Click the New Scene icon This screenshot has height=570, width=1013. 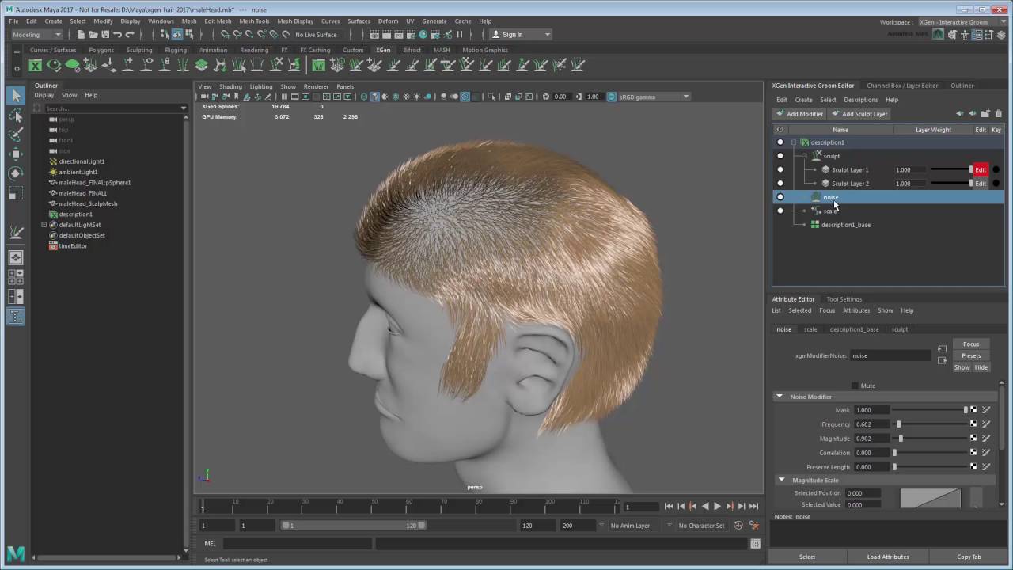(81, 35)
